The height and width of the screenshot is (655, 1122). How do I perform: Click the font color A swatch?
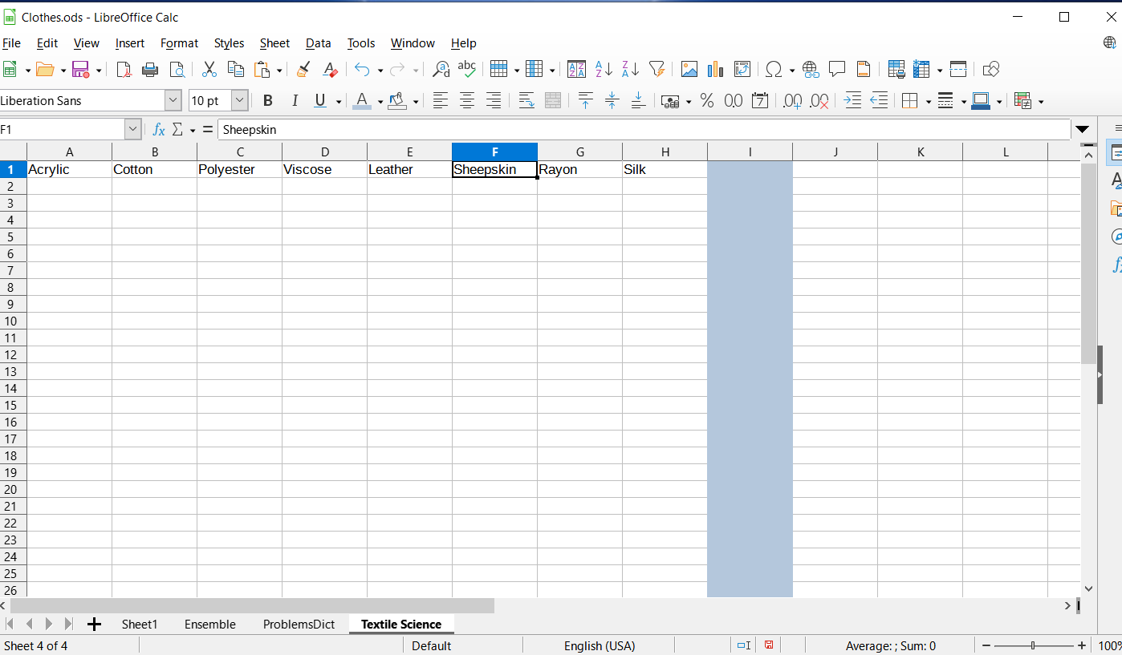[362, 100]
